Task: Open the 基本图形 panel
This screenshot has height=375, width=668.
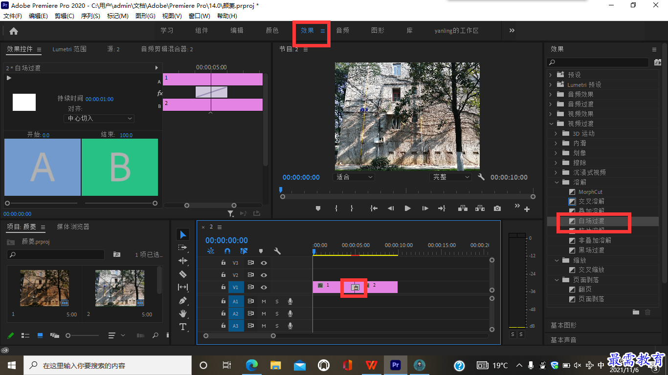Action: (x=563, y=325)
